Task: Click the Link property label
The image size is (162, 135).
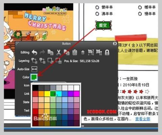Action: pos(27,93)
